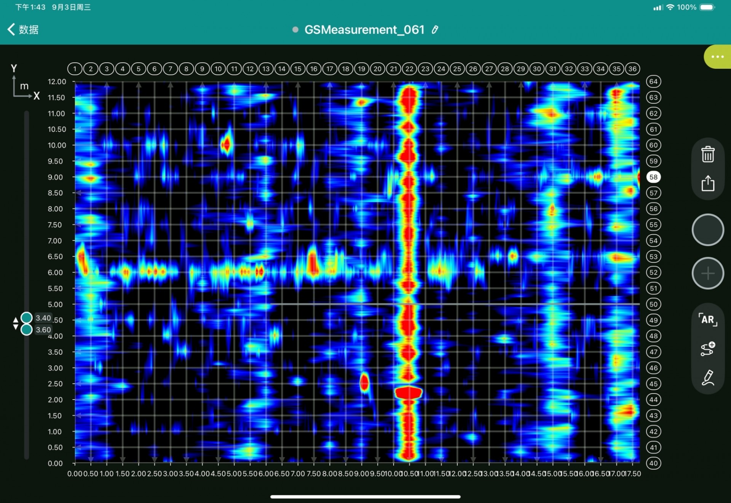Select scan line 58 on right
This screenshot has width=731, height=503.
pos(653,177)
